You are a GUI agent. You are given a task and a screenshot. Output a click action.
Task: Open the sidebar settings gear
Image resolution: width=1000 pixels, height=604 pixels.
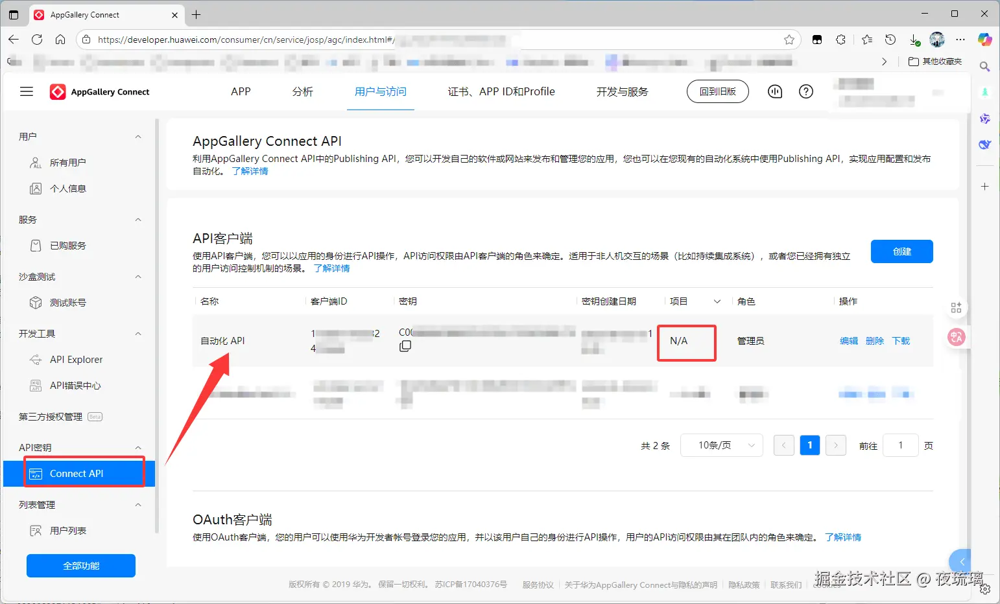[x=985, y=589]
